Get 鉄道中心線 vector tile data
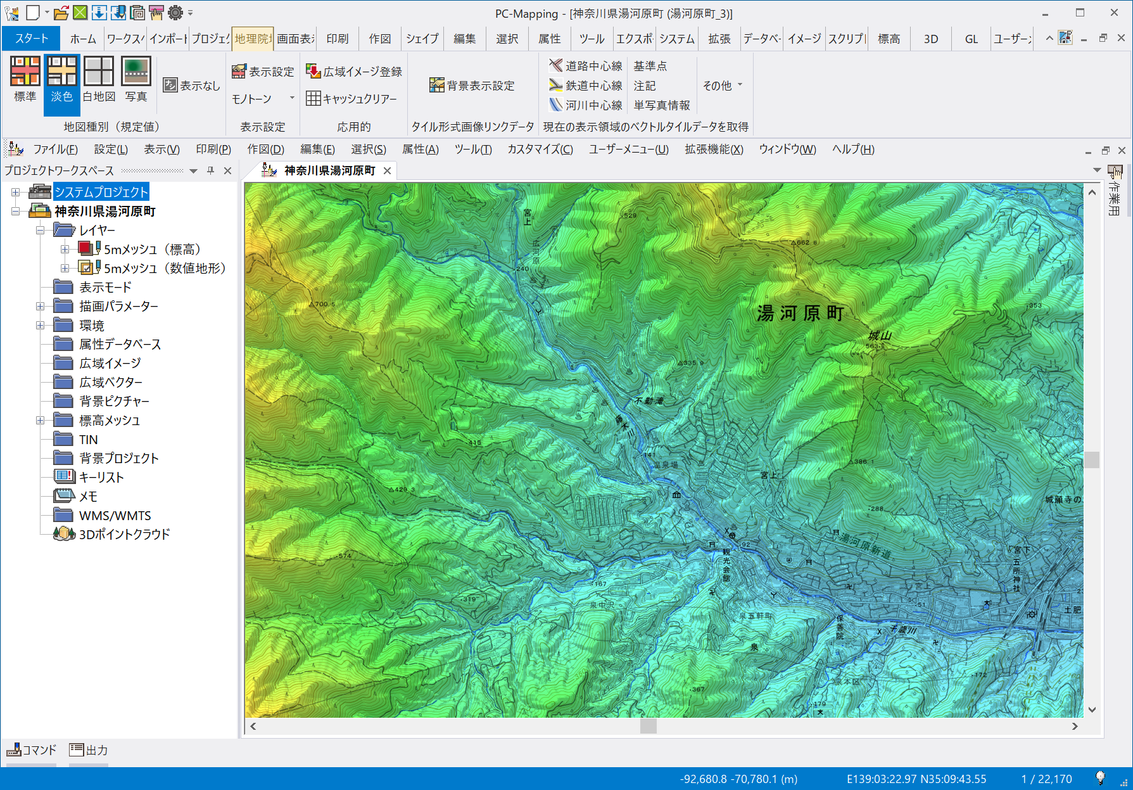Viewport: 1133px width, 790px height. click(x=585, y=85)
